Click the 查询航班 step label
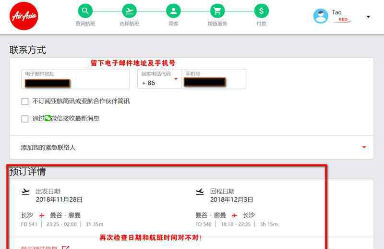This screenshot has width=384, height=249. pyautogui.click(x=85, y=24)
